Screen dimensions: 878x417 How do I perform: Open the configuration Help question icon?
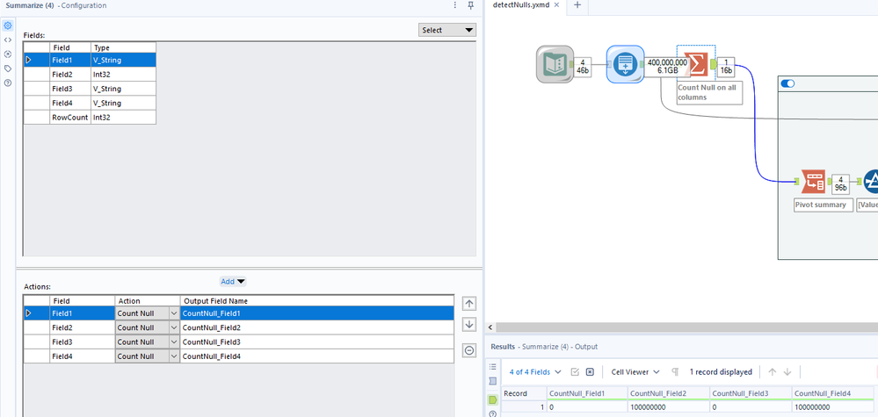(x=8, y=83)
